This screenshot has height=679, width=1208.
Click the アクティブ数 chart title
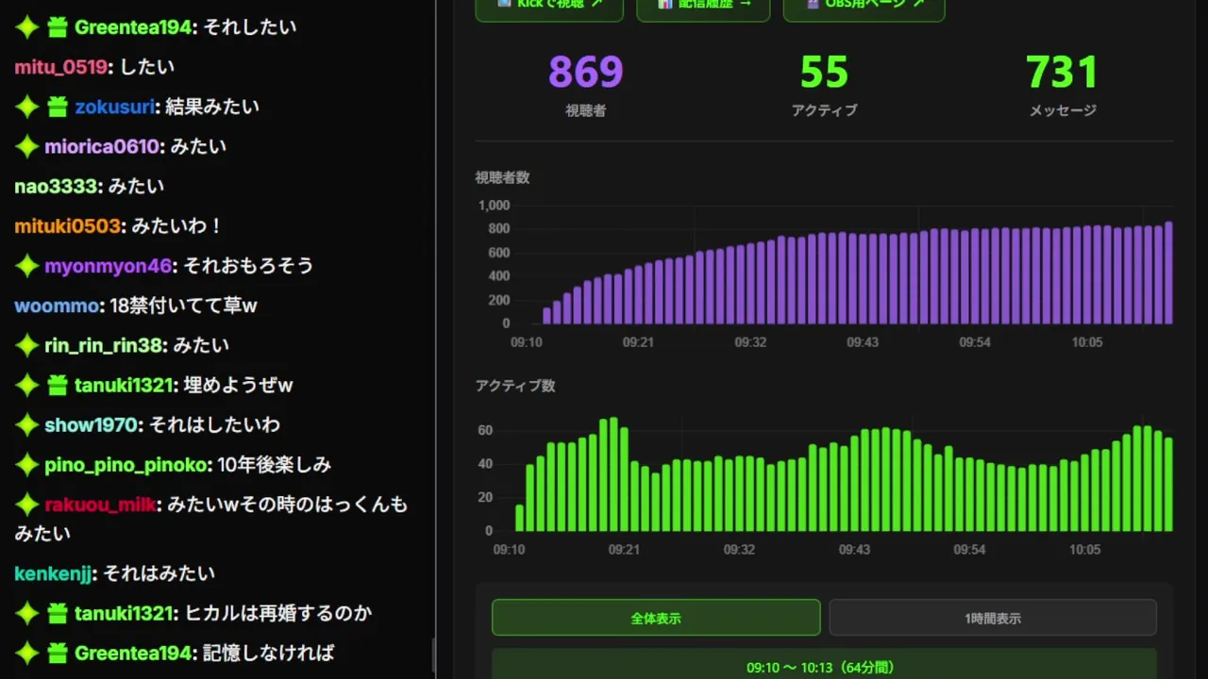click(x=515, y=385)
